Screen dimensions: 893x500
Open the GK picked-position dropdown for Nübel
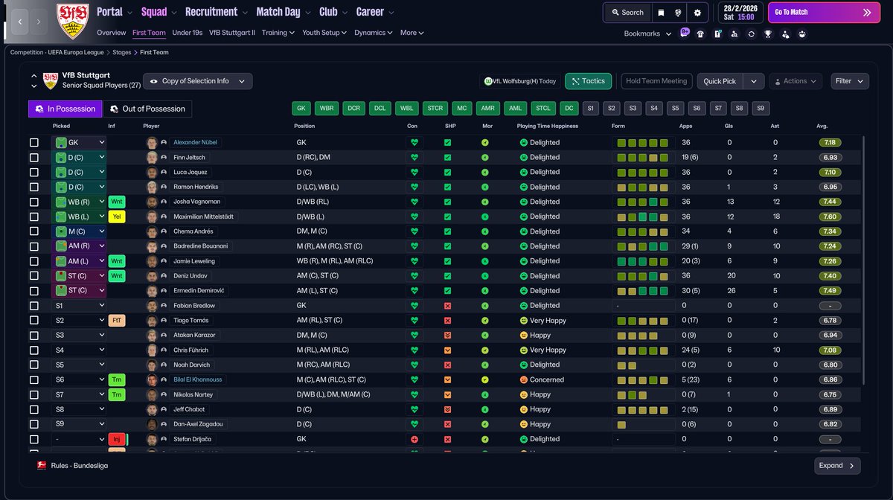[79, 142]
